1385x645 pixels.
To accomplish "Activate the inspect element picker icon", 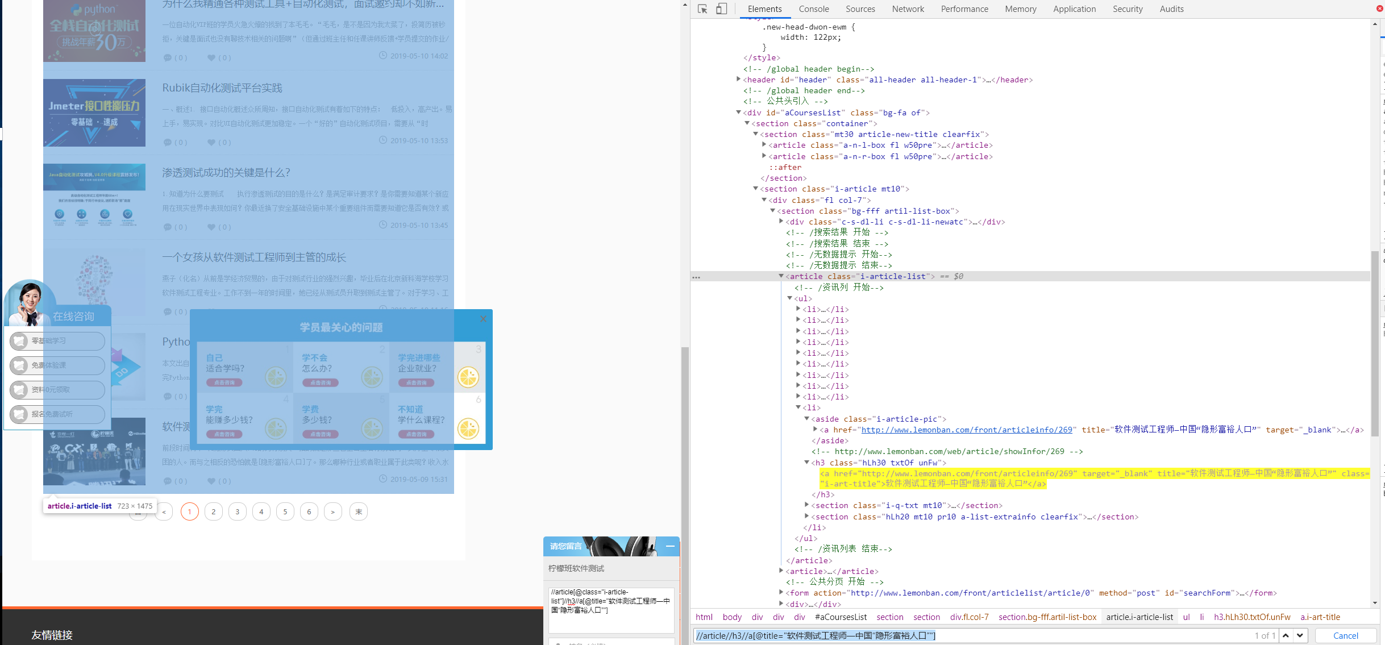I will point(702,9).
